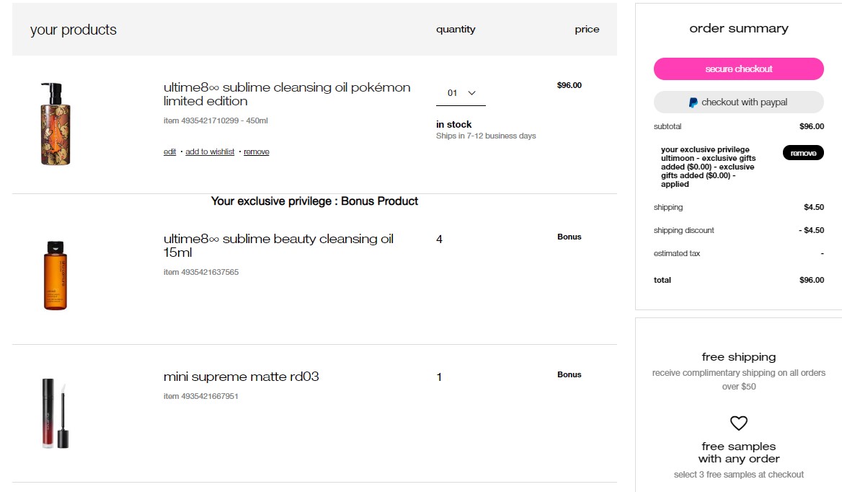This screenshot has height=492, width=842.
Task: Click the 'price' column header
Action: [x=587, y=30]
